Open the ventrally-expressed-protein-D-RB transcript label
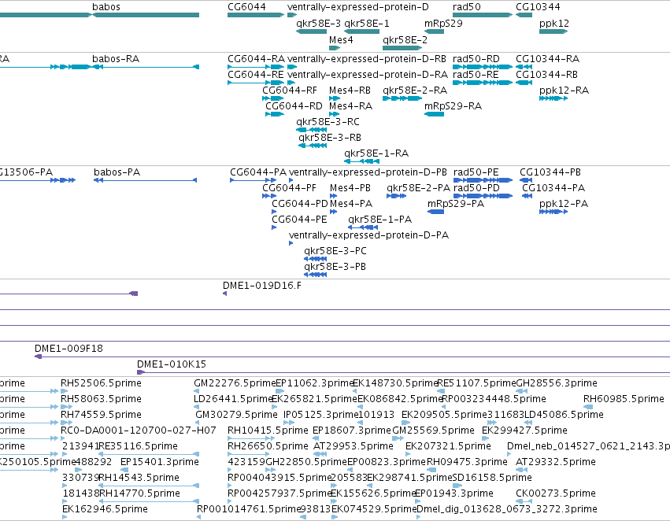Image resolution: width=670 pixels, height=521 pixels. [367, 59]
